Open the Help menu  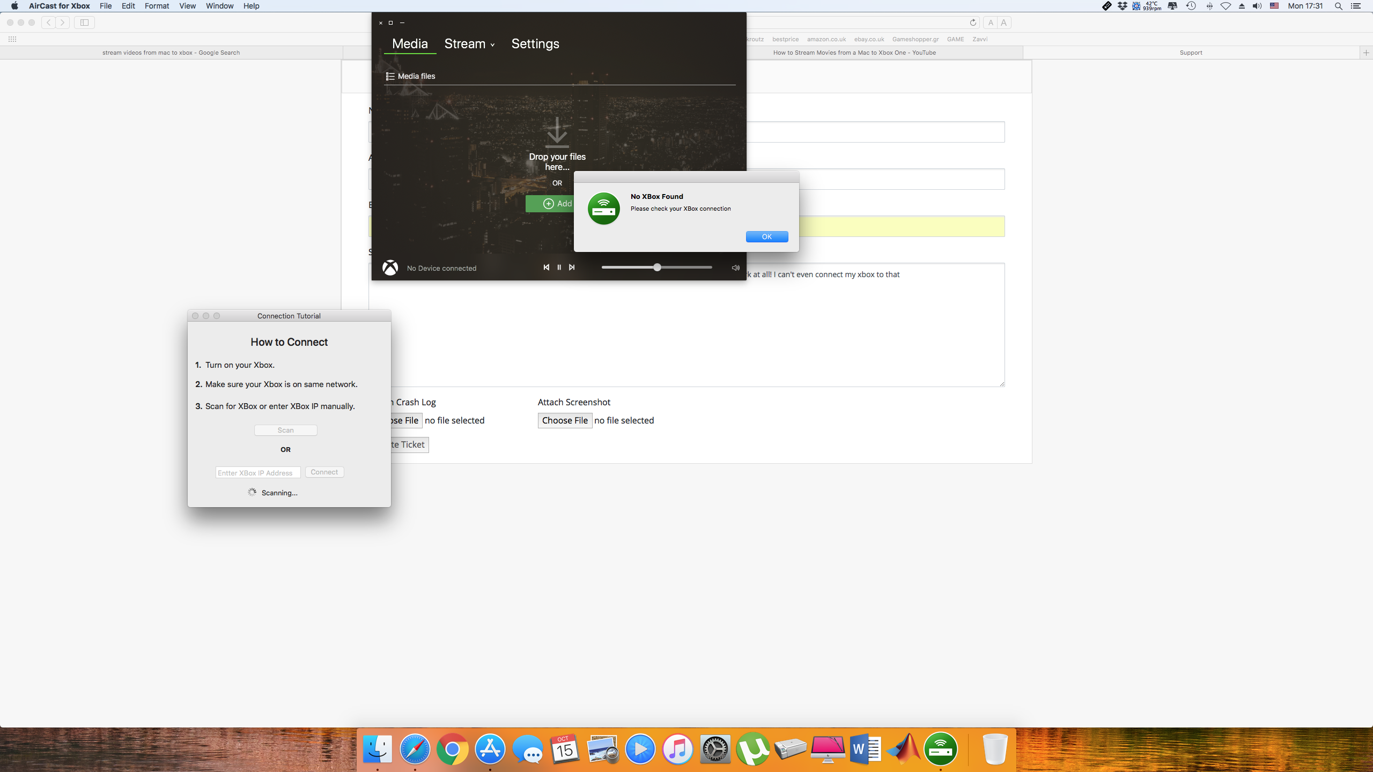pyautogui.click(x=251, y=6)
